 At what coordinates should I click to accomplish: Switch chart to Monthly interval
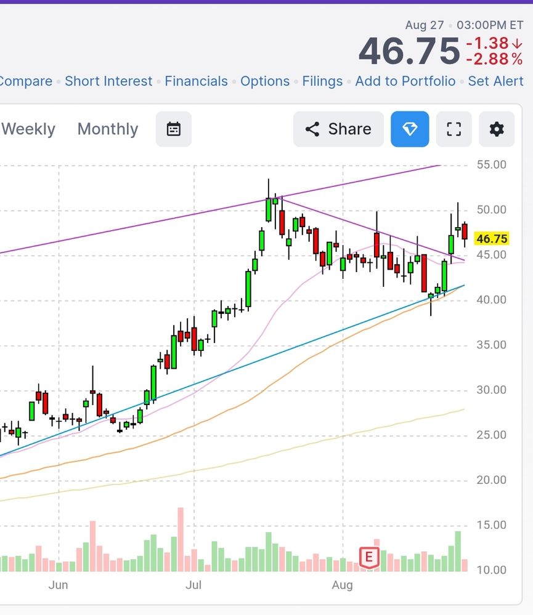pyautogui.click(x=108, y=129)
